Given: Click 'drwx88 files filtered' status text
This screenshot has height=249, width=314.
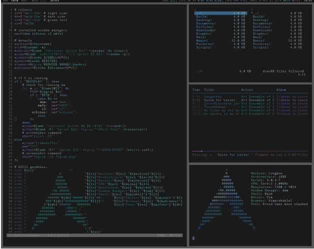Looking at the screenshot, I should pyautogui.click(x=283, y=71).
